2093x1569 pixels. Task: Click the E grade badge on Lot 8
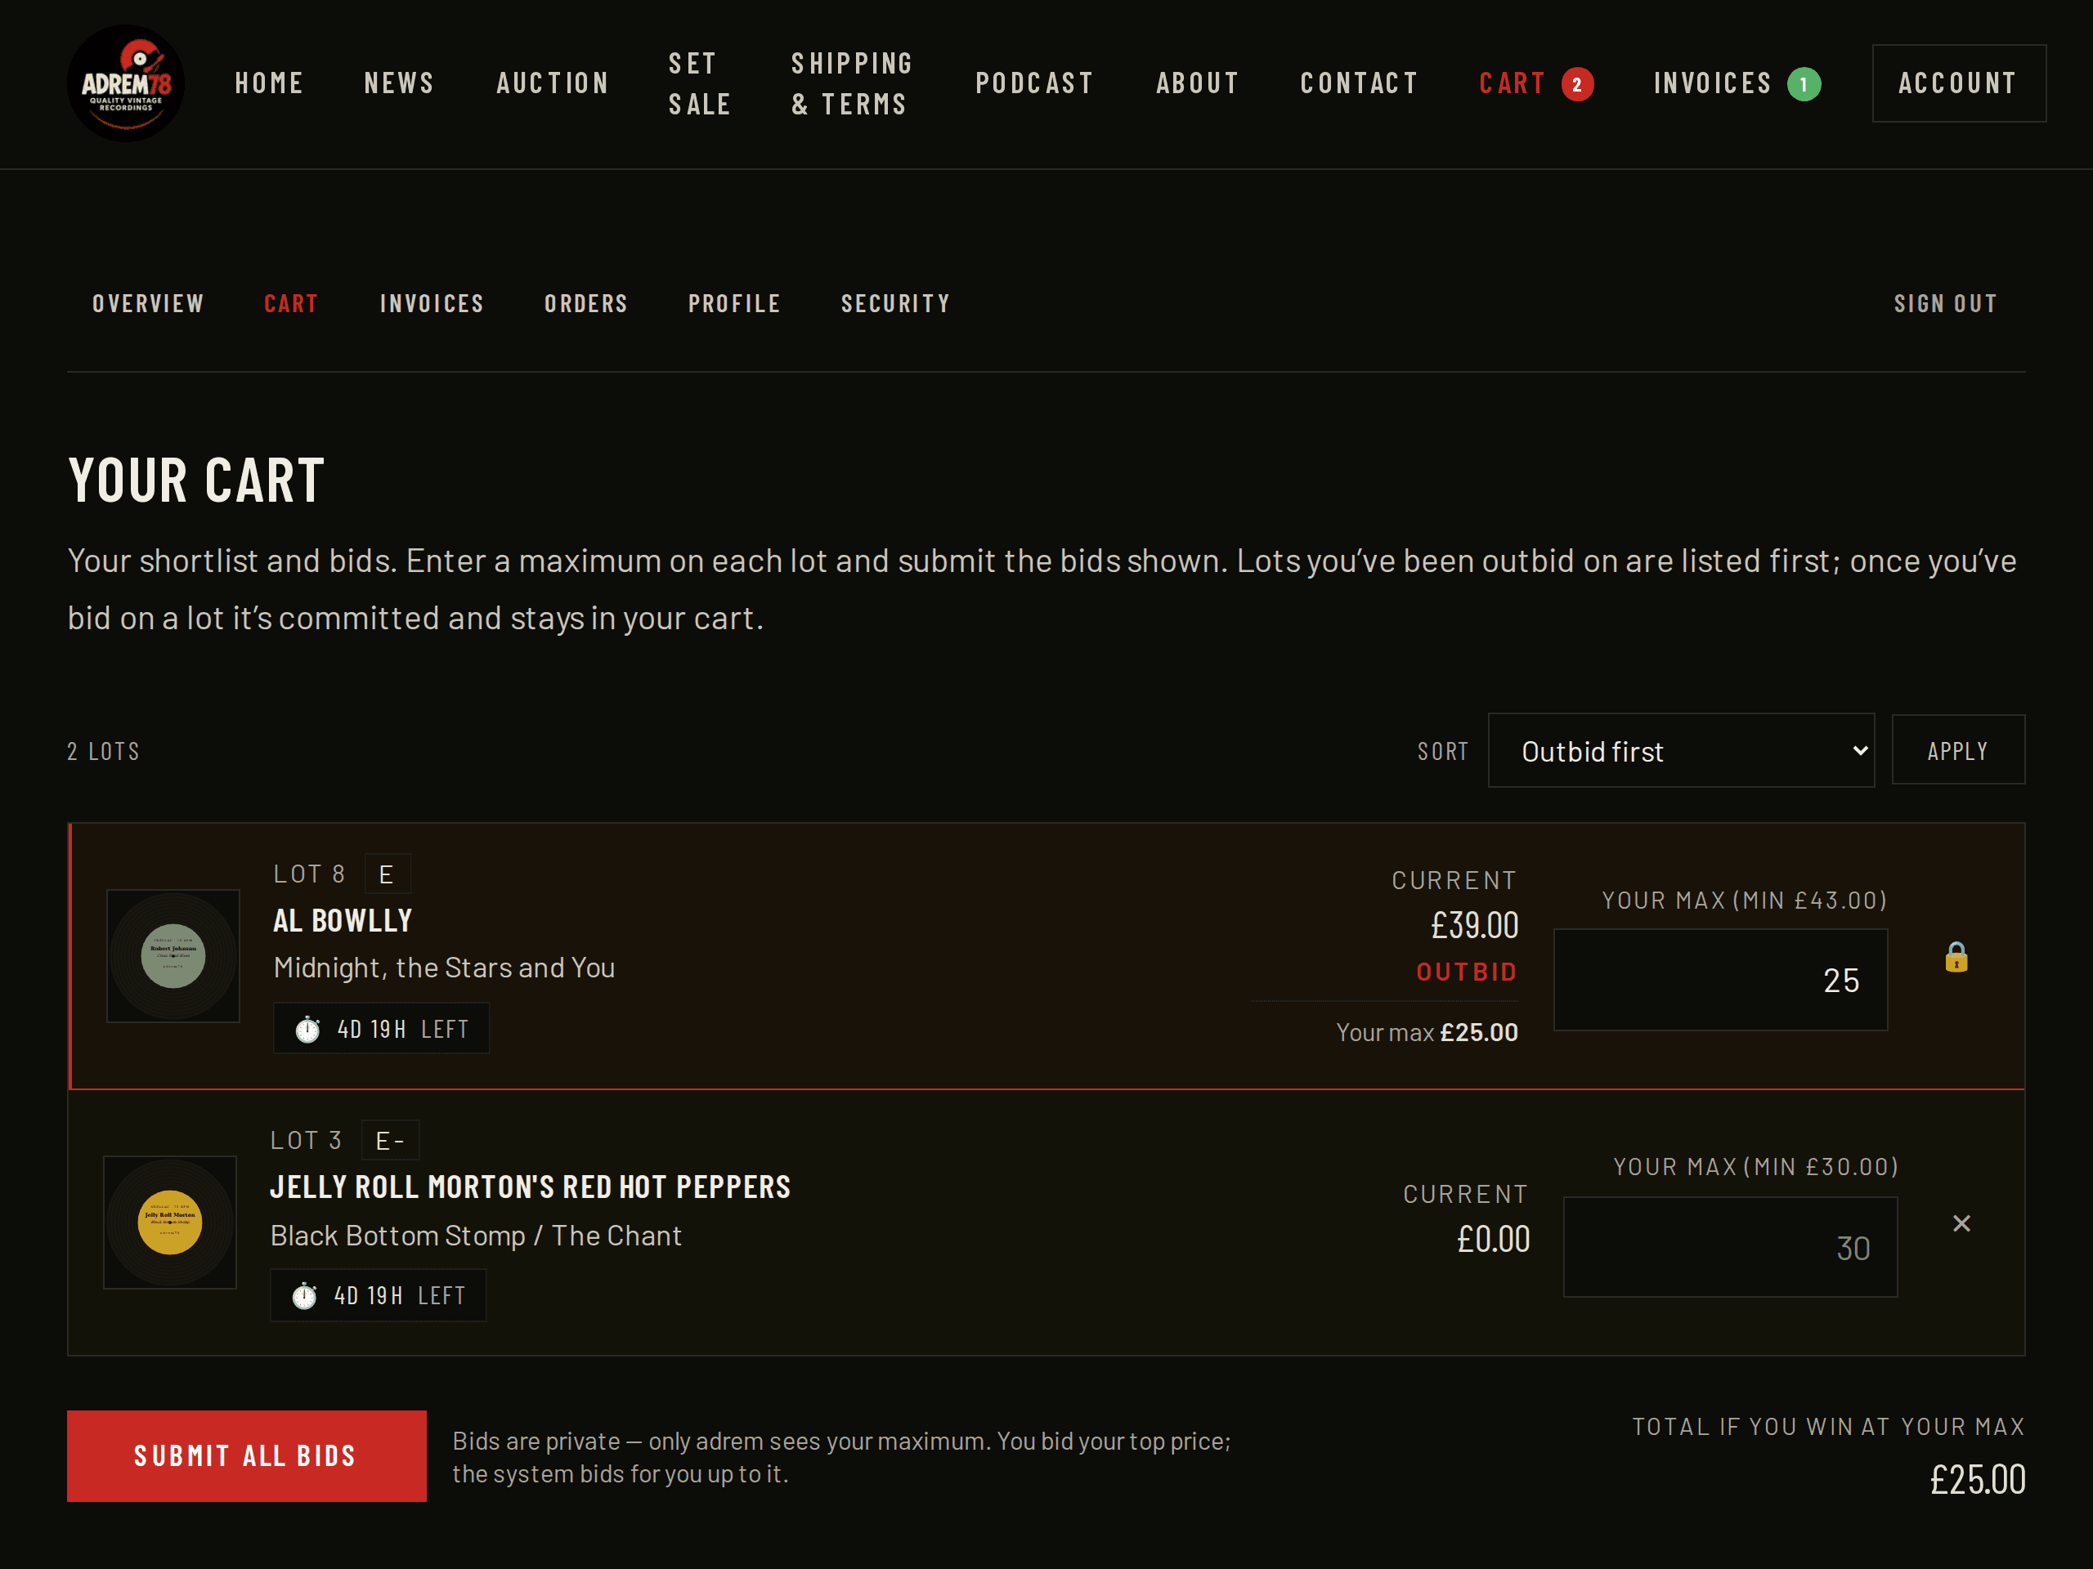[x=387, y=874]
